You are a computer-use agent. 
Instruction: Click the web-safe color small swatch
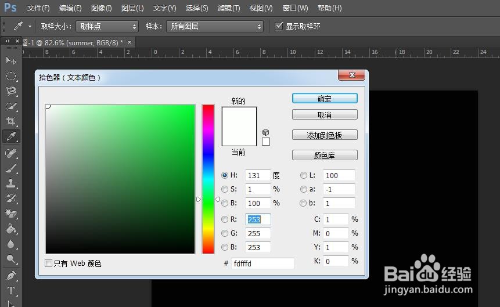(265, 142)
